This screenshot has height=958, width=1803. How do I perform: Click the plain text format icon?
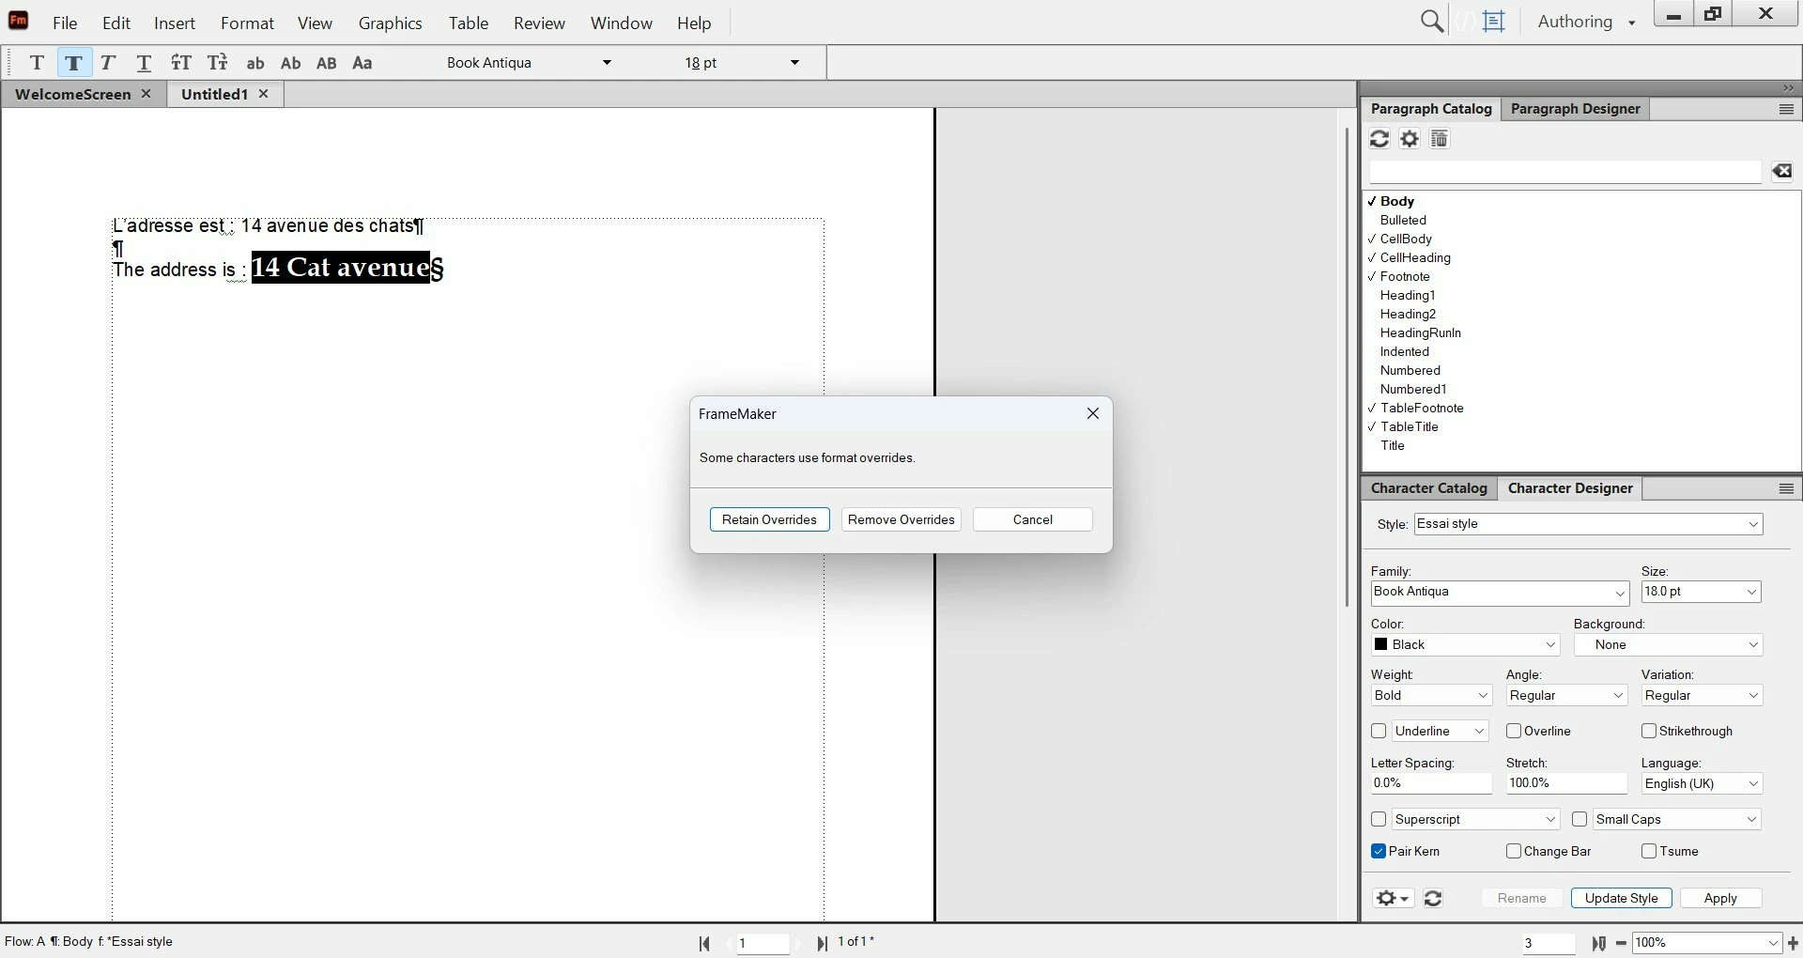tap(37, 63)
